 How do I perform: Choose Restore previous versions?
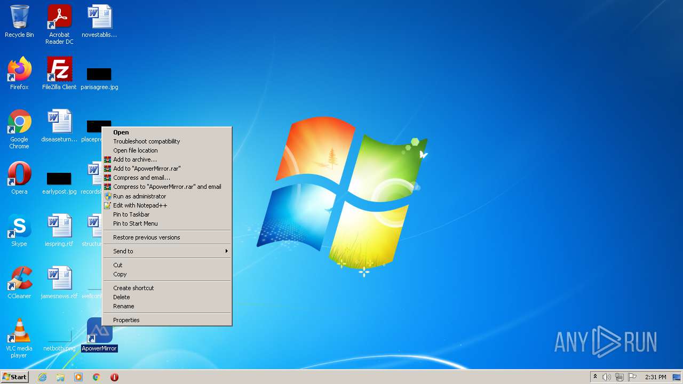click(167, 237)
